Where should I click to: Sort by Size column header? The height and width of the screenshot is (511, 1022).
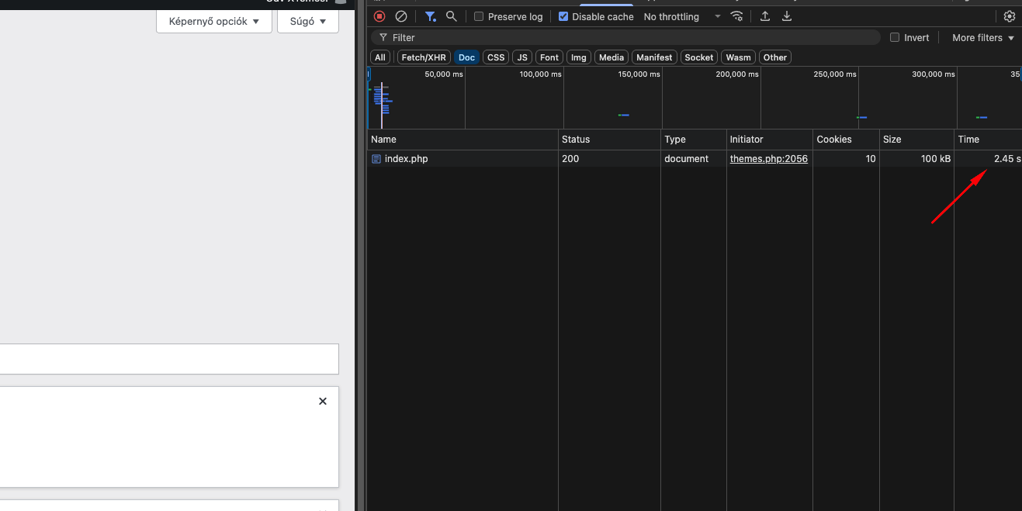point(916,140)
